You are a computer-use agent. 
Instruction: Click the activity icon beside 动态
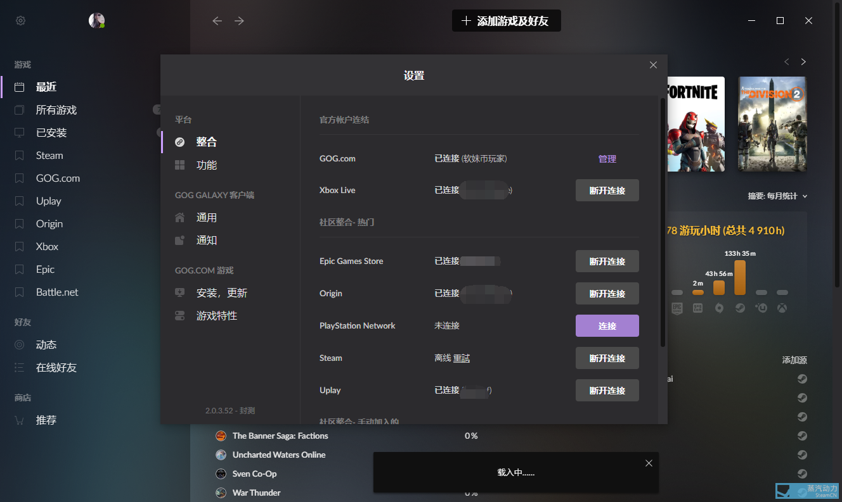click(x=20, y=344)
